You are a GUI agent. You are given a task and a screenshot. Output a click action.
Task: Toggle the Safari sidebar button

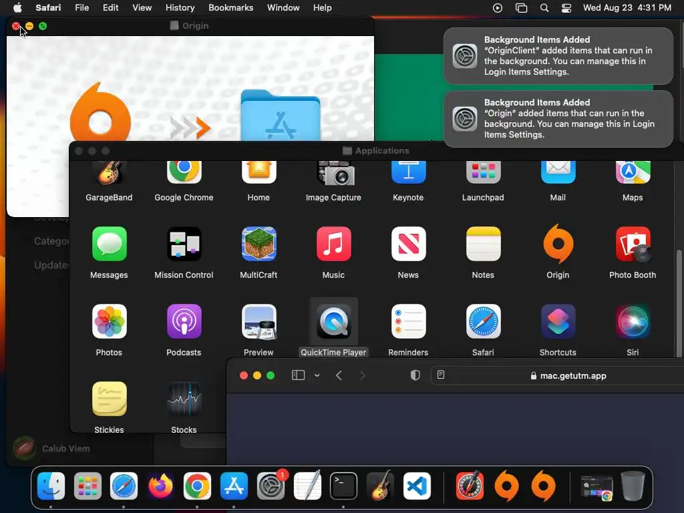pos(298,375)
